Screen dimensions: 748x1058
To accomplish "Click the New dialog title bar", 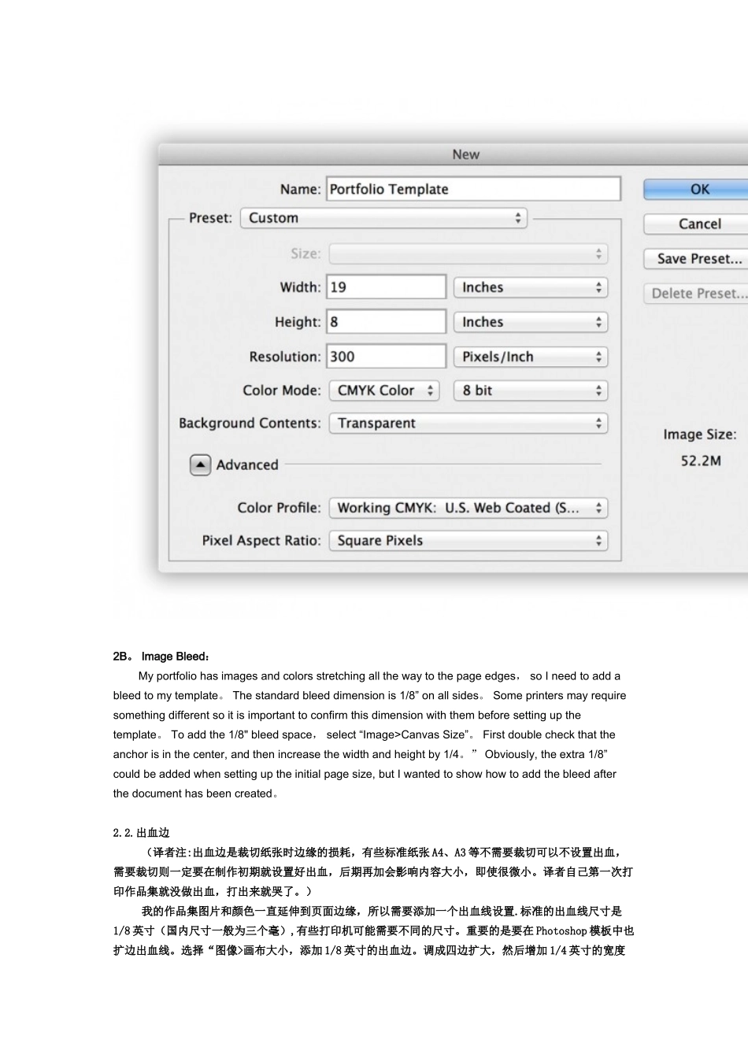I will (465, 155).
